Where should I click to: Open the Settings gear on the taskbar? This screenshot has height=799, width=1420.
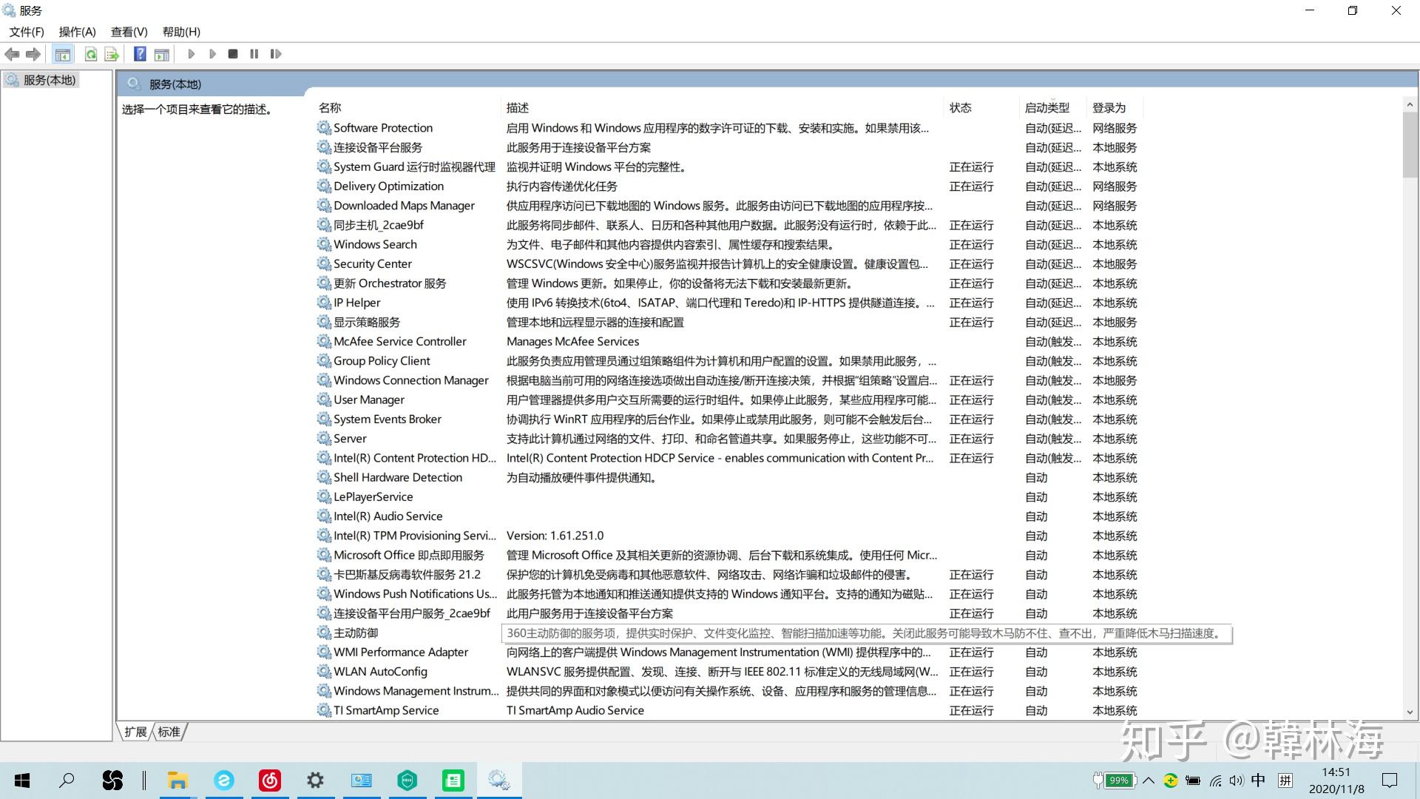316,781
